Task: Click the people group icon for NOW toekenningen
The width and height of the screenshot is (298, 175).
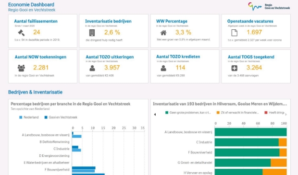Action: (x=21, y=68)
